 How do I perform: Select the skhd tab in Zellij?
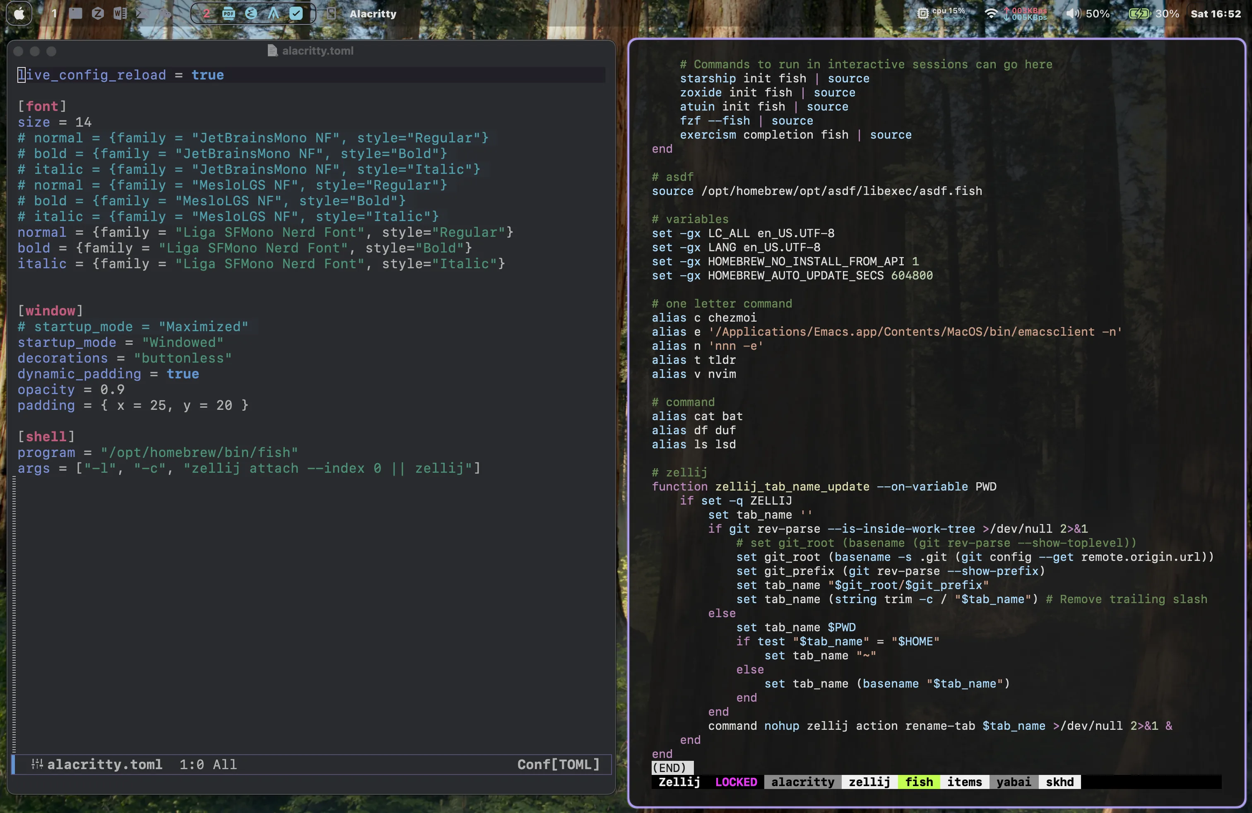[1059, 782]
